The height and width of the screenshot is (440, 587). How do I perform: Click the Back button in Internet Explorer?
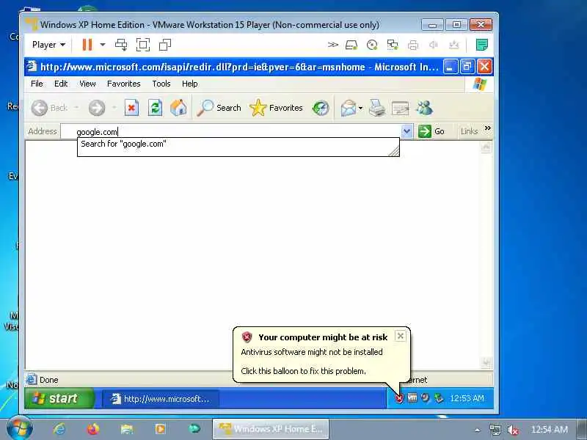click(x=49, y=108)
